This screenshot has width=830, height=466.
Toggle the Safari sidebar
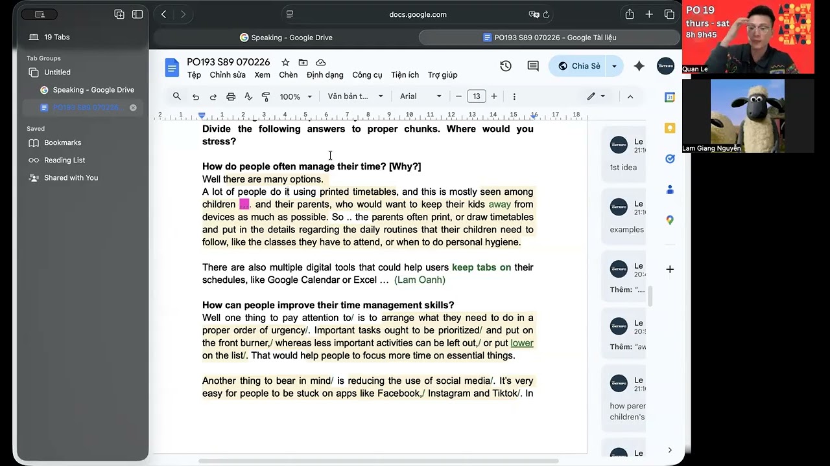[x=137, y=14]
